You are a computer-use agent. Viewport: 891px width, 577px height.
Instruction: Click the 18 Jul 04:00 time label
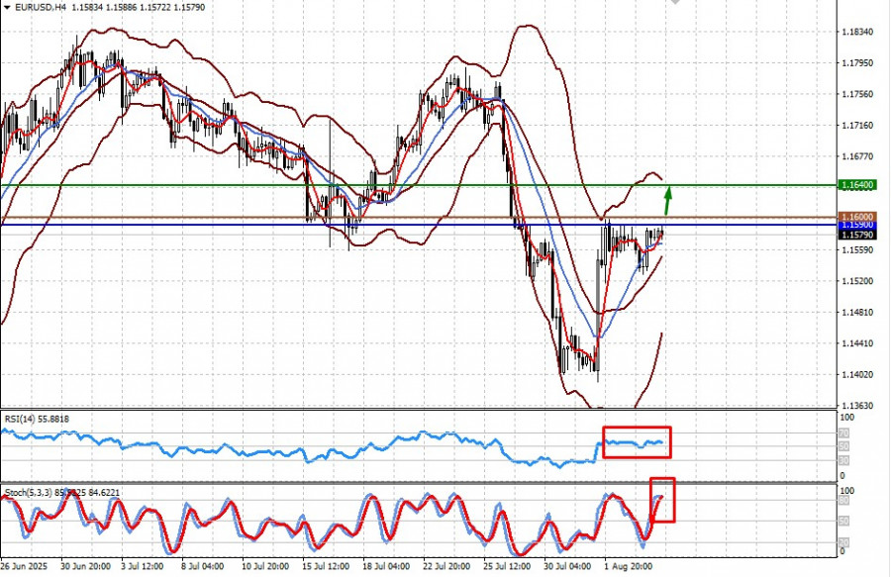coord(386,567)
